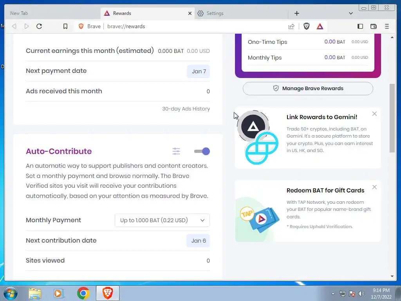The height and width of the screenshot is (301, 401).
Task: Close the Rewards tab
Action: coord(190,13)
